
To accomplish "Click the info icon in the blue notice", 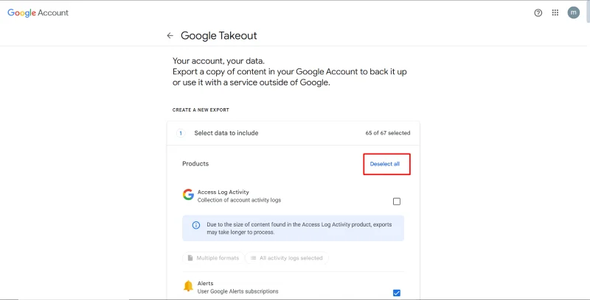I will (196, 225).
